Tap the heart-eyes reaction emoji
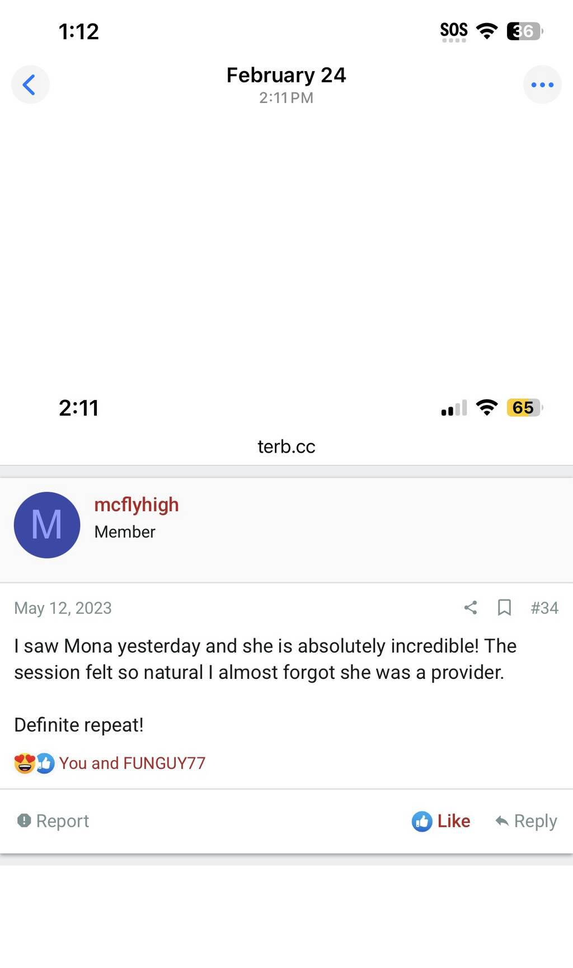 [24, 763]
